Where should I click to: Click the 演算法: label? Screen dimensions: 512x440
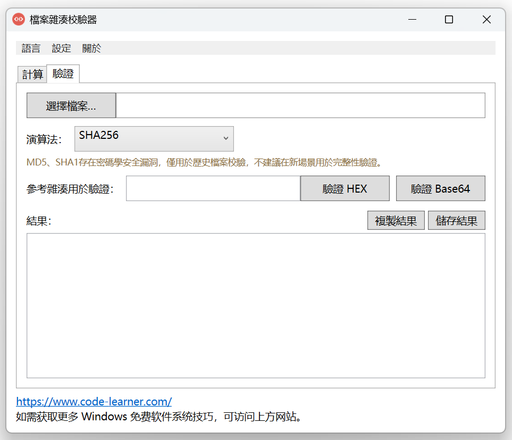44,139
